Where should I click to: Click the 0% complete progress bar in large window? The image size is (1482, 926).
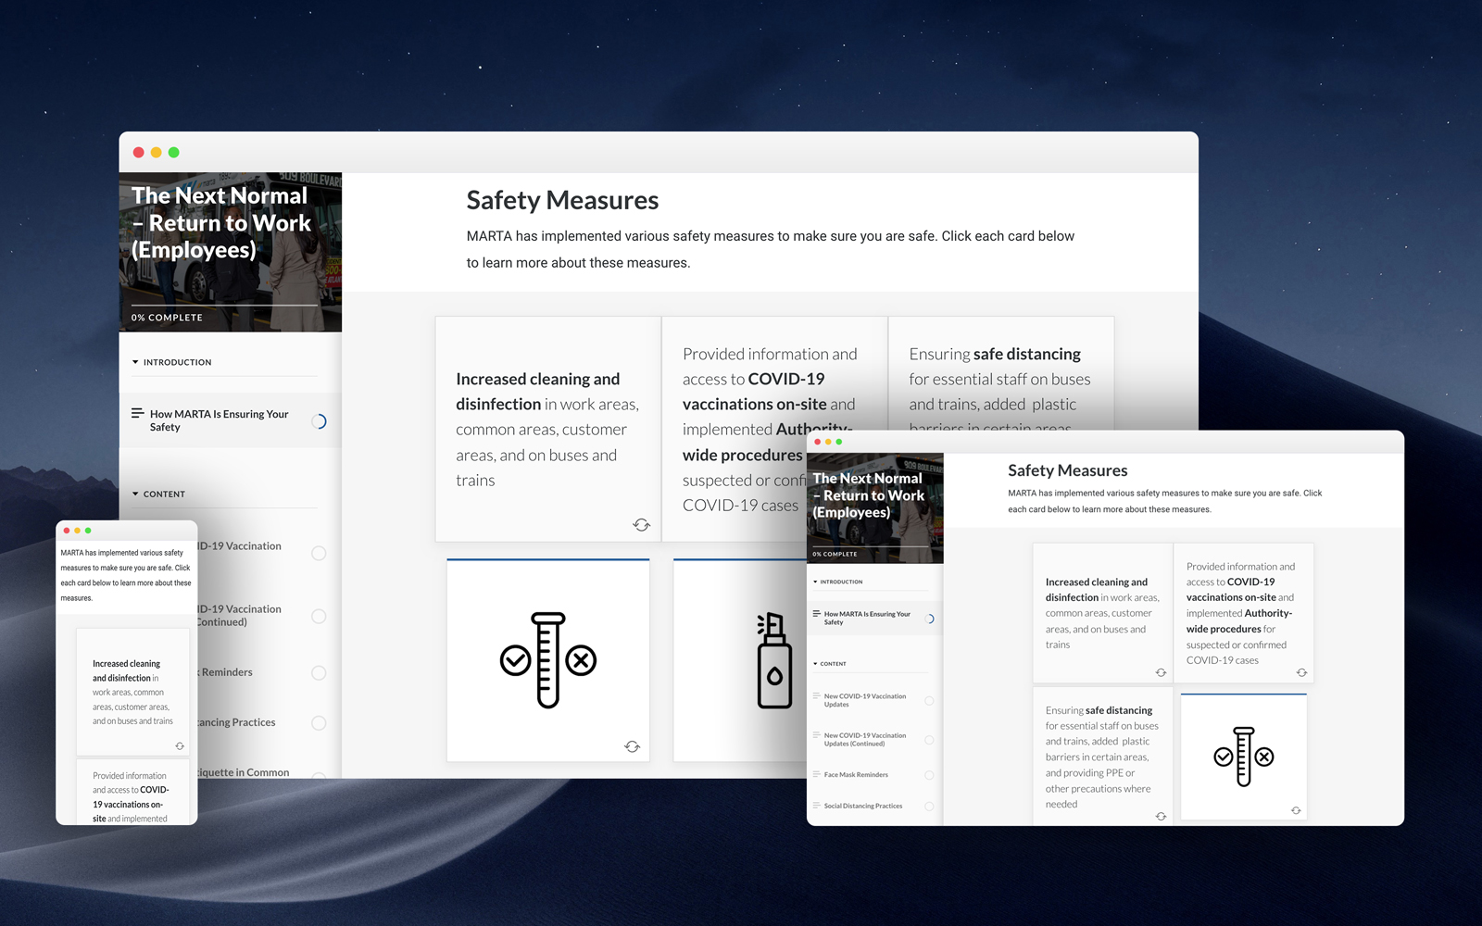224,306
